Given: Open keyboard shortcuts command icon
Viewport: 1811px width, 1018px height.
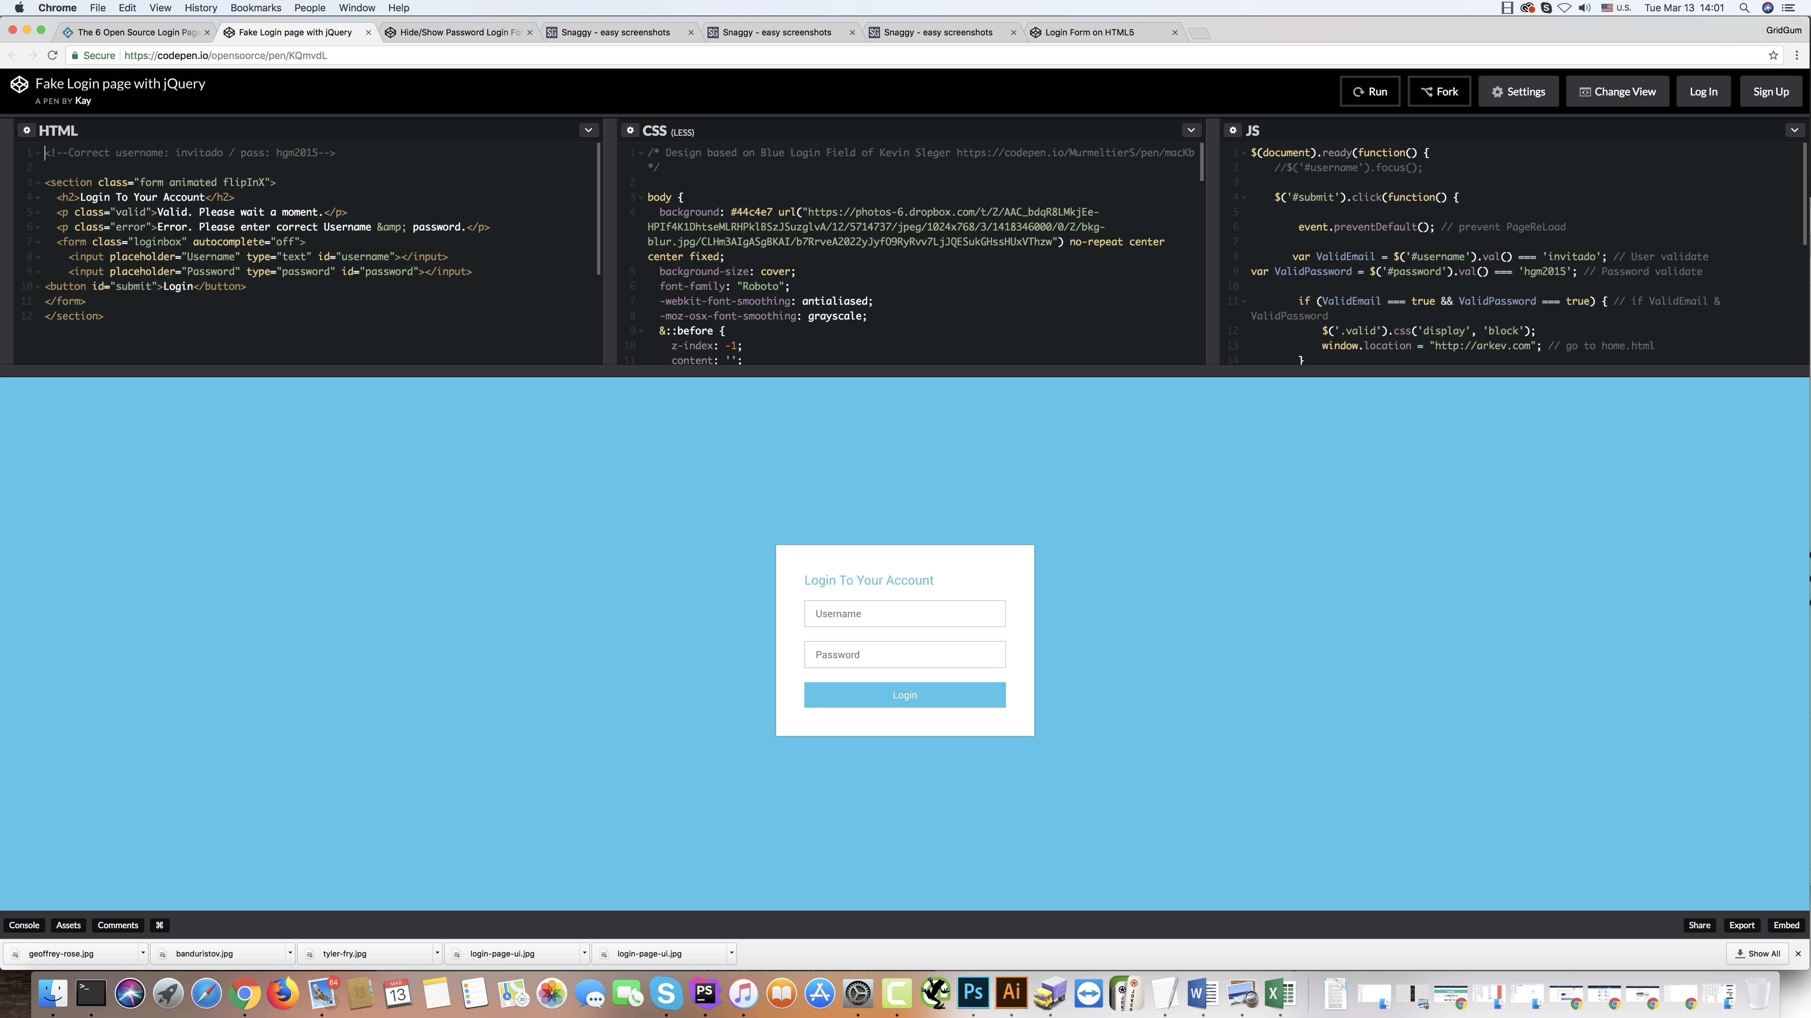Looking at the screenshot, I should click(160, 925).
